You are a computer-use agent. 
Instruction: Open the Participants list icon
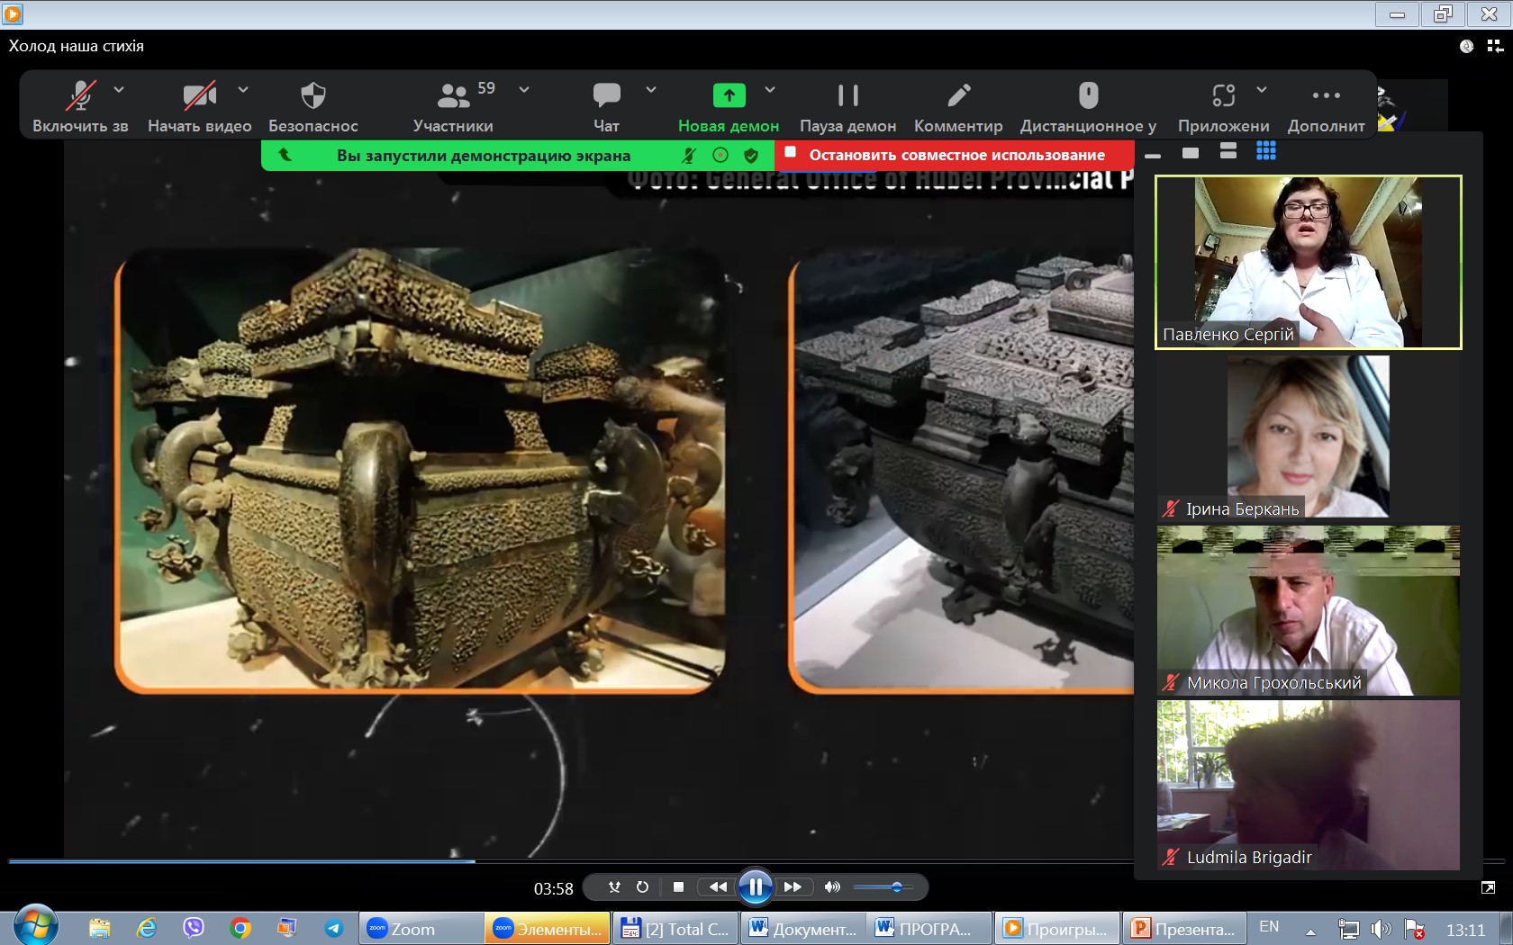click(453, 95)
